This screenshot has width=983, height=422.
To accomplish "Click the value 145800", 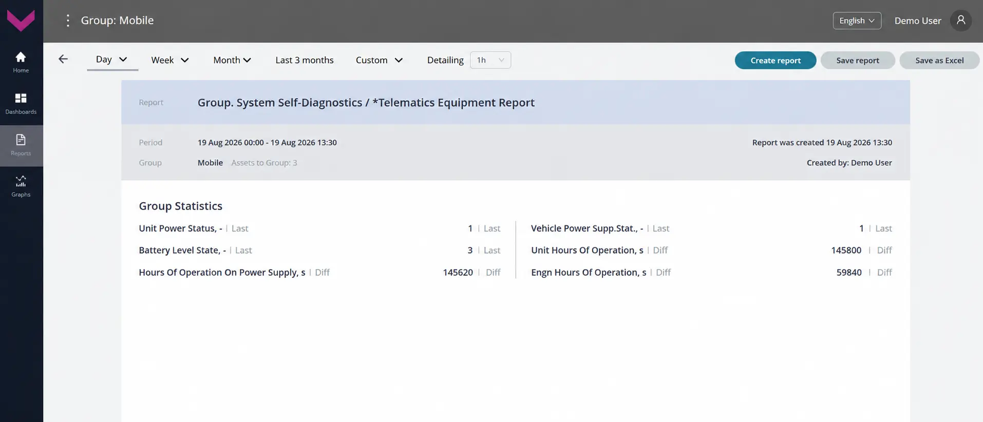I will click(x=846, y=251).
